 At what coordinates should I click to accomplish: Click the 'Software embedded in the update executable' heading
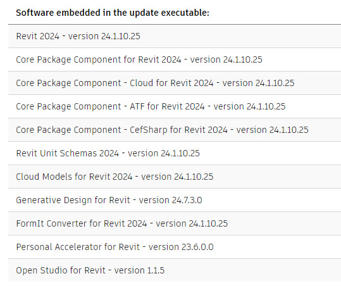[113, 13]
